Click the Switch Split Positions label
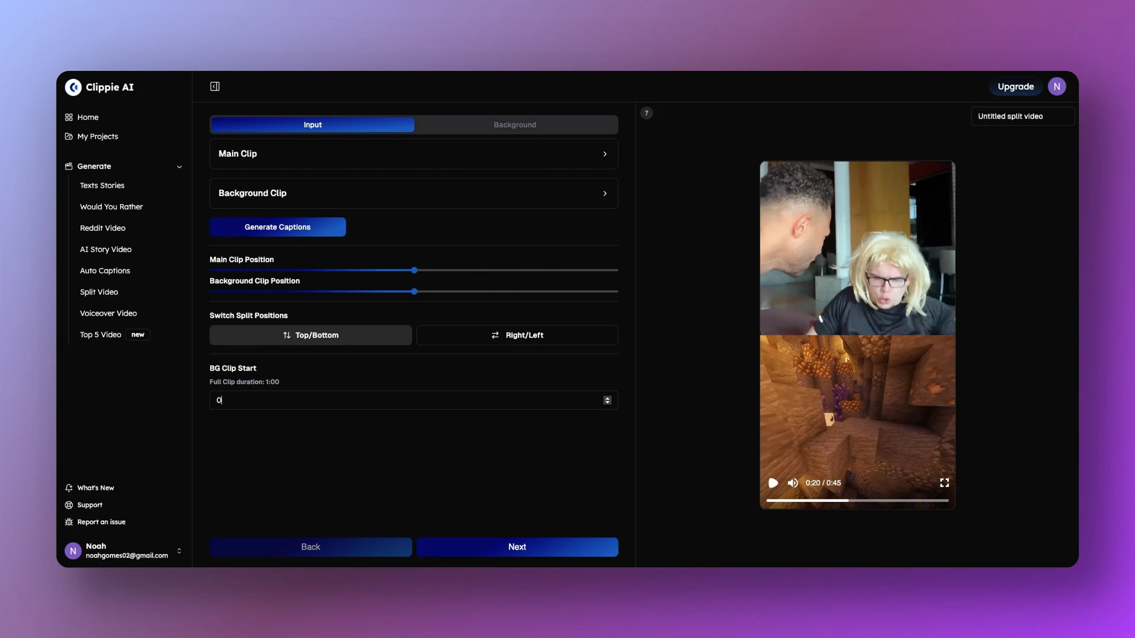Viewport: 1135px width, 638px height. click(x=249, y=316)
